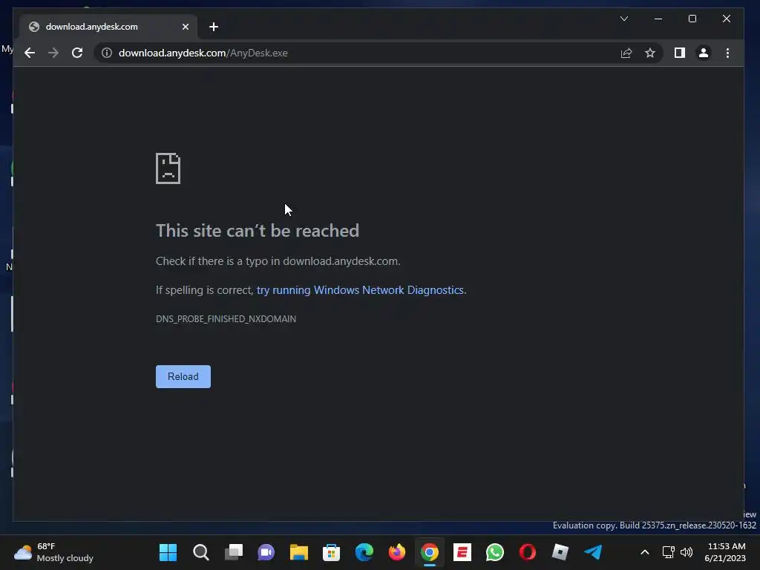Launch WhatsApp from taskbar

(x=495, y=552)
